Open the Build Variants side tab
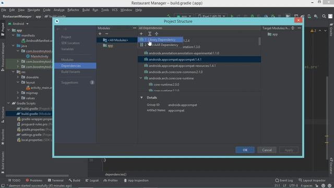The width and height of the screenshot is (334, 188). click(3, 162)
